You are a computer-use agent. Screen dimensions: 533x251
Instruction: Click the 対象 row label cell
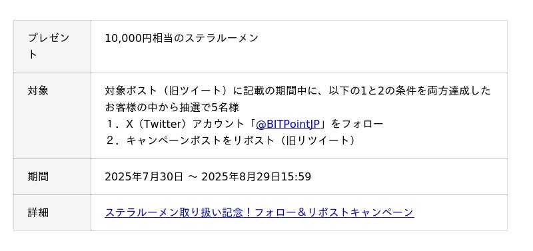[53, 116]
